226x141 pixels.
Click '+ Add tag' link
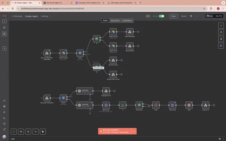pos(45,16)
